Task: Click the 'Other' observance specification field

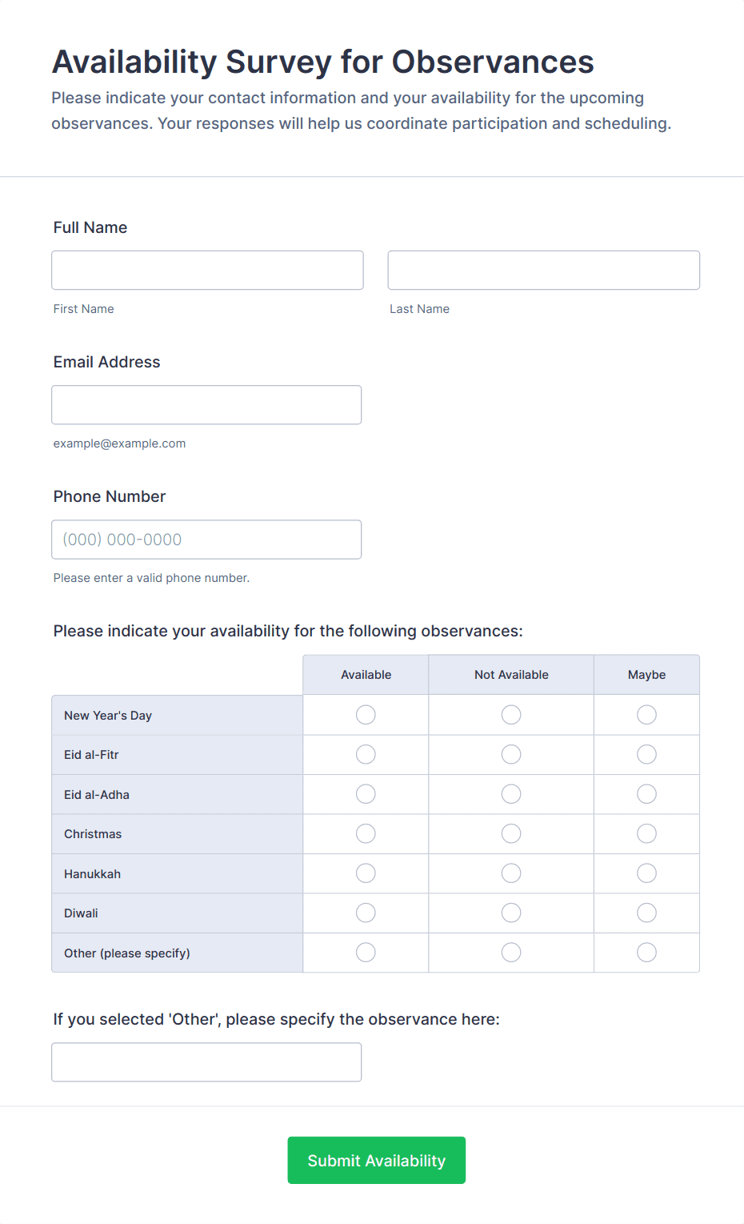Action: click(x=206, y=1061)
